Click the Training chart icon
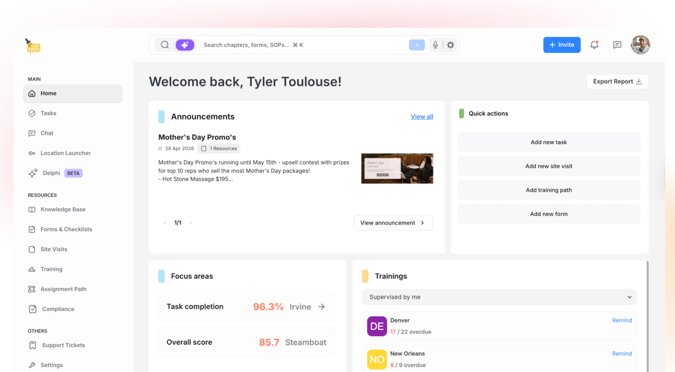This screenshot has height=372, width=675. (x=32, y=269)
